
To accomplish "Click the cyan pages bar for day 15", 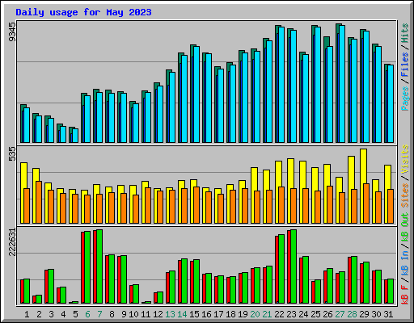I will pos(196,94).
